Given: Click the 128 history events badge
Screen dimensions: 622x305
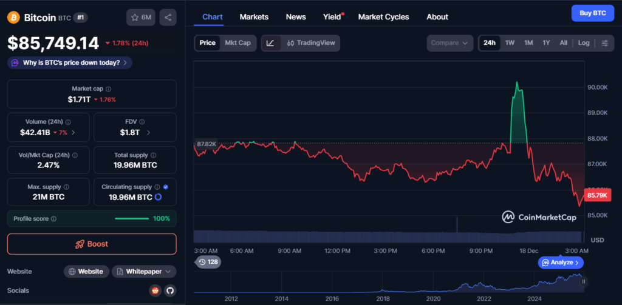Looking at the screenshot, I should tap(208, 262).
